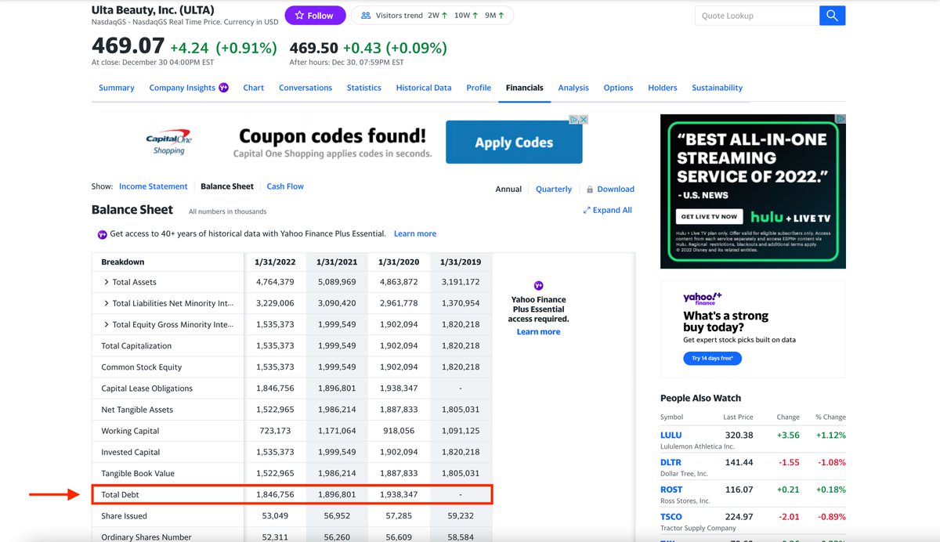Image resolution: width=940 pixels, height=542 pixels.
Task: Click the Invested Capital row label
Action: [x=132, y=452]
